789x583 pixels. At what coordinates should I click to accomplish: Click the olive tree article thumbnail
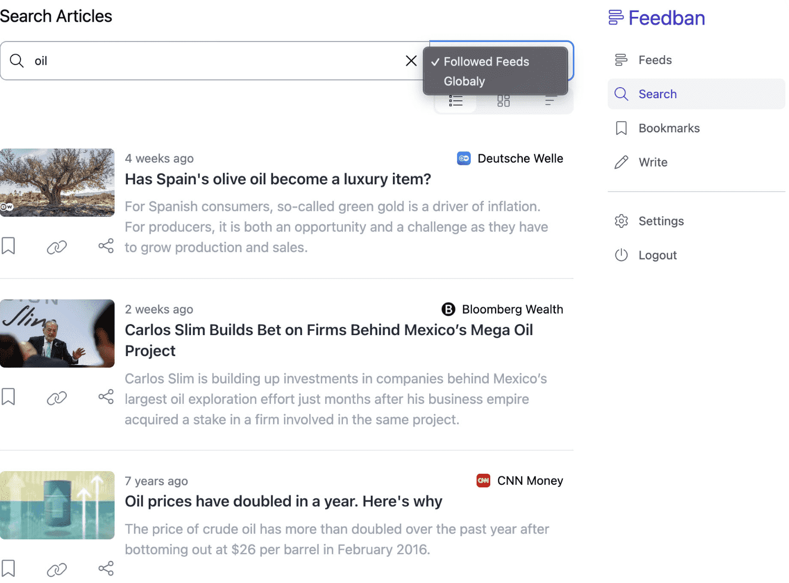[57, 182]
